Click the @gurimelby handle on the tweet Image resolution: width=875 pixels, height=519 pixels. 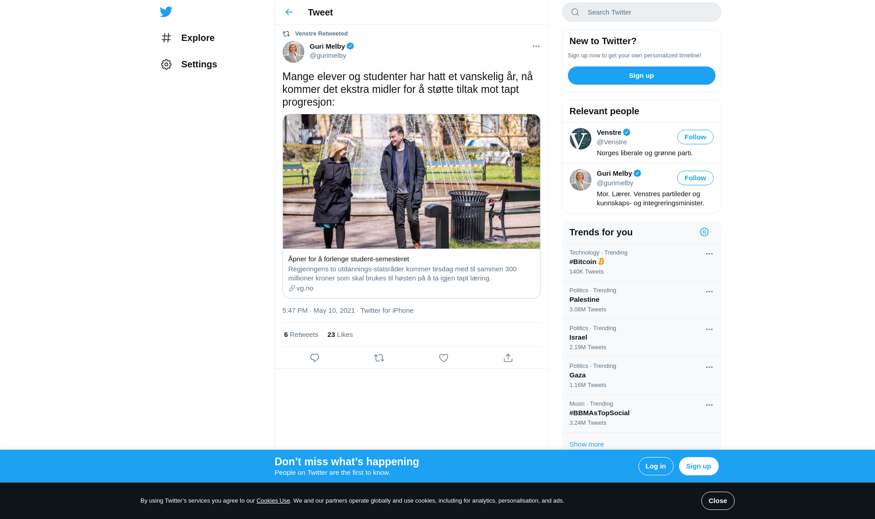point(328,56)
